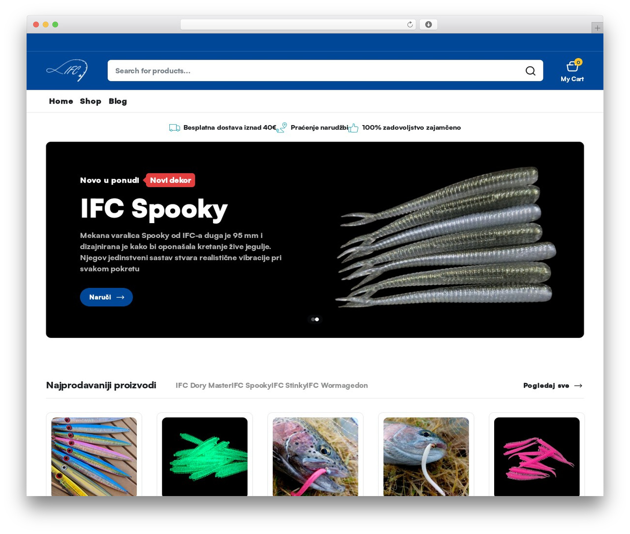
Task: Click the browser download icon
Action: click(x=428, y=25)
